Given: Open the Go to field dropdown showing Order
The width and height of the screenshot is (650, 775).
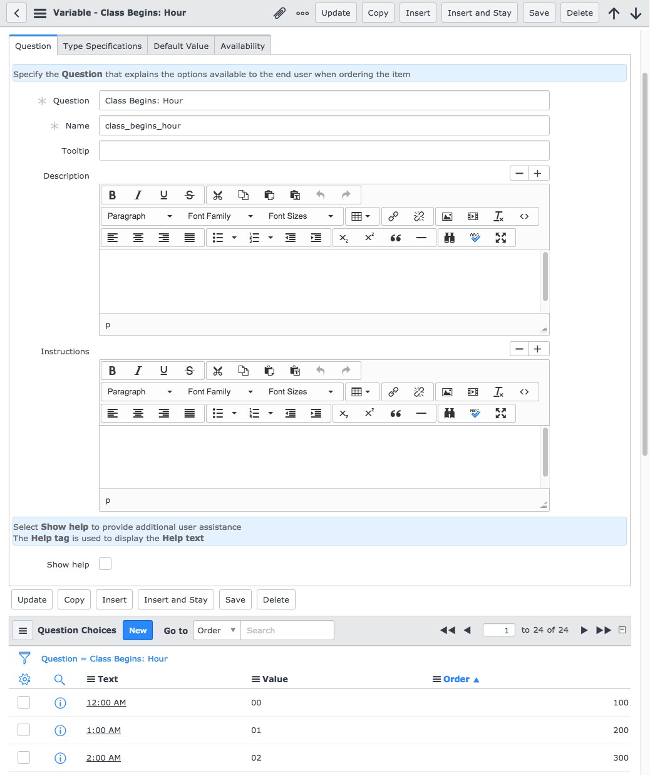Looking at the screenshot, I should coord(217,630).
